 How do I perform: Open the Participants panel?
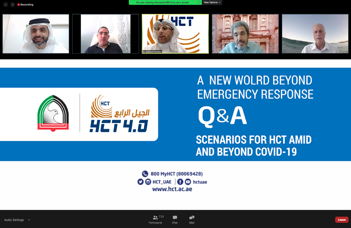[155, 220]
